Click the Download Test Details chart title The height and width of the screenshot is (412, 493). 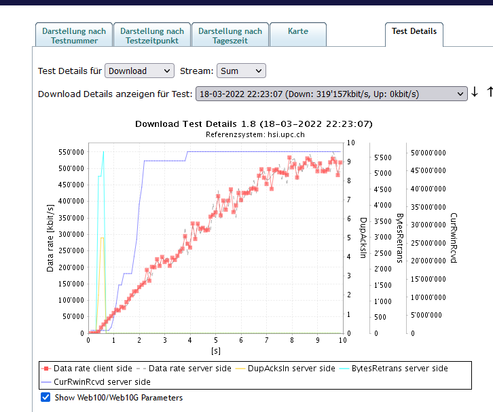click(x=253, y=124)
